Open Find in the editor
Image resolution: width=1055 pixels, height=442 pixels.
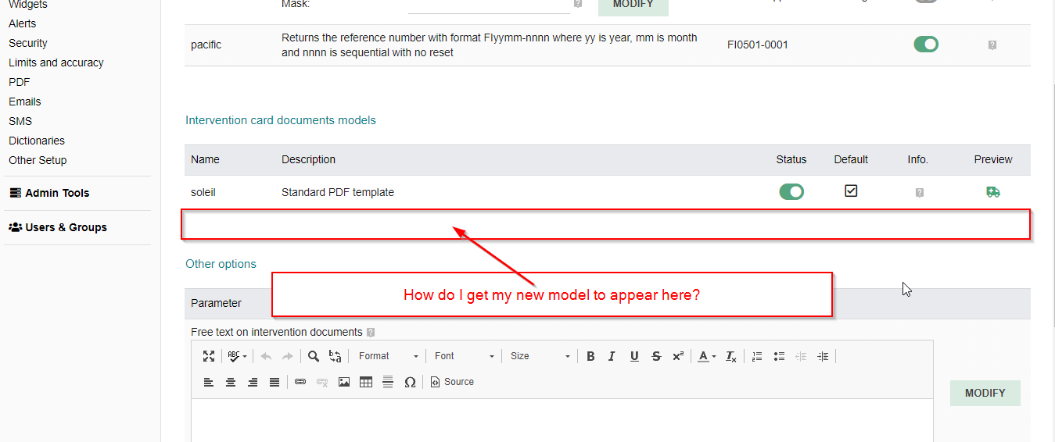click(314, 356)
